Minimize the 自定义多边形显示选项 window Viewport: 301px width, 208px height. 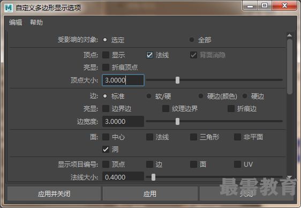point(250,6)
